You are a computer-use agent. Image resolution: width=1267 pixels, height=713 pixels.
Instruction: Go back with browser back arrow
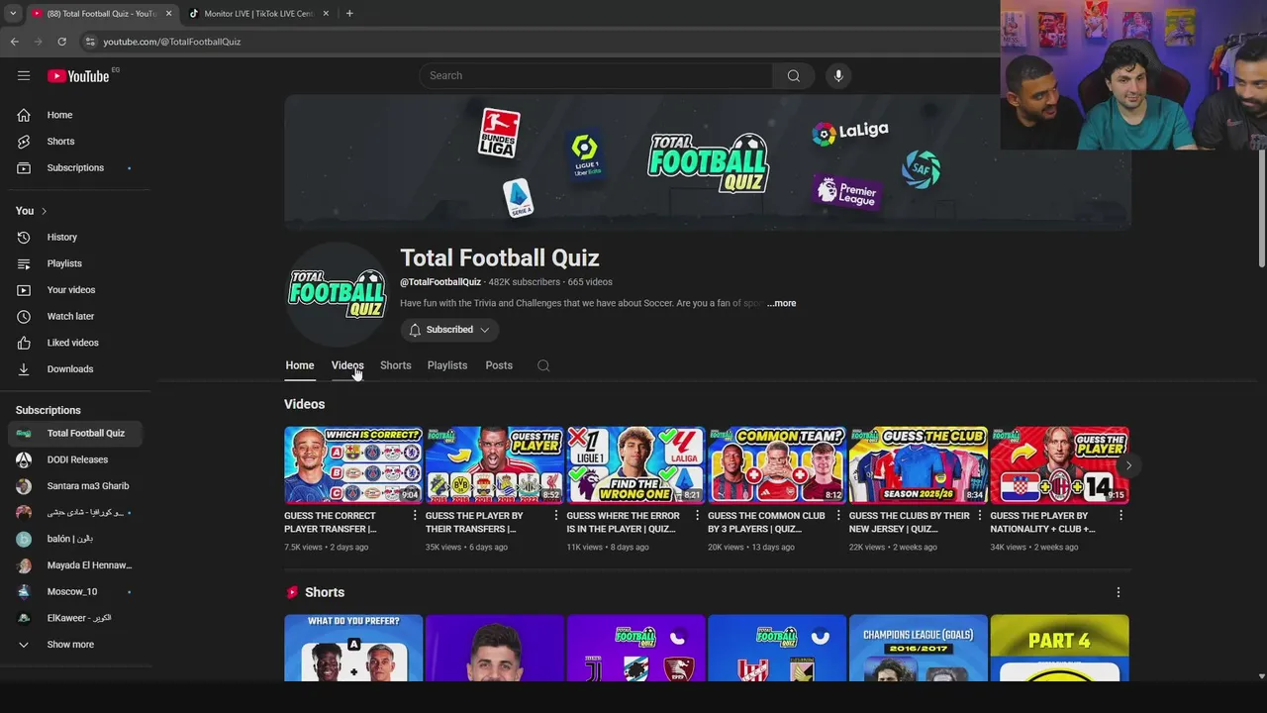(x=14, y=42)
